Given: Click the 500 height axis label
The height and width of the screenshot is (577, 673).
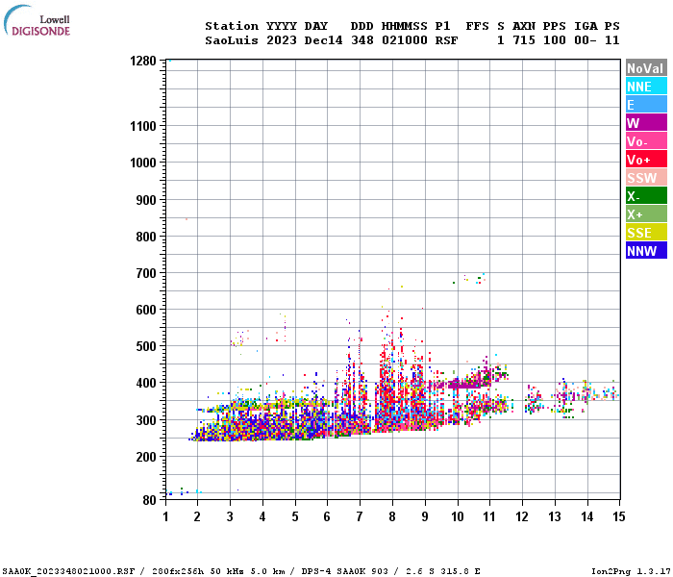Looking at the screenshot, I should 146,346.
